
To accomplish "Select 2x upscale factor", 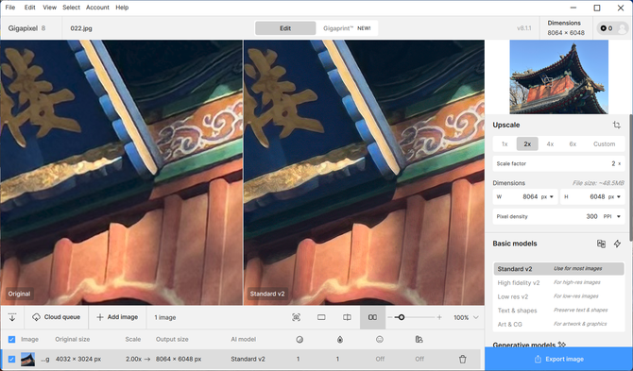I will tap(527, 144).
